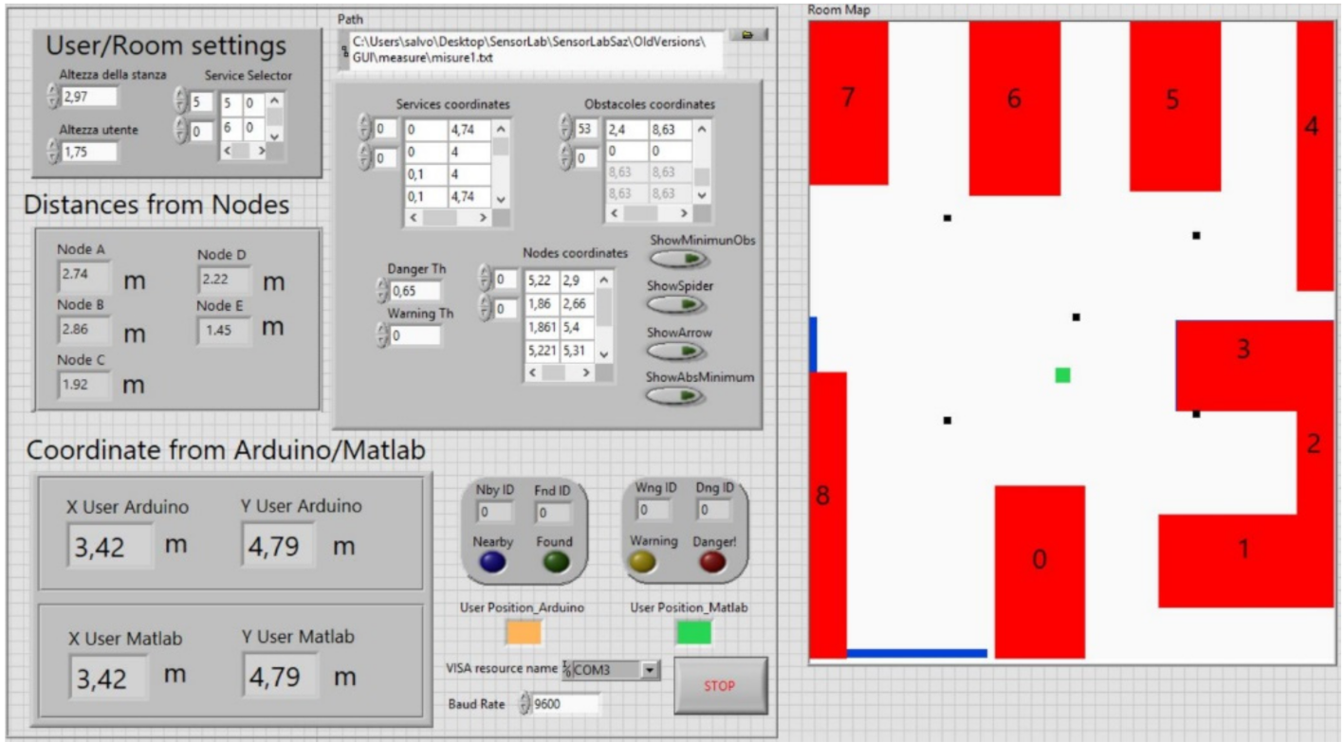Click the Found green LED indicator
1344x742 pixels.
pos(555,562)
